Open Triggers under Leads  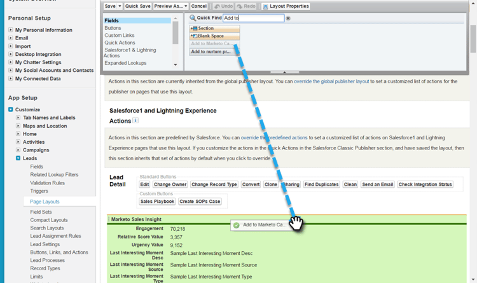pos(39,191)
